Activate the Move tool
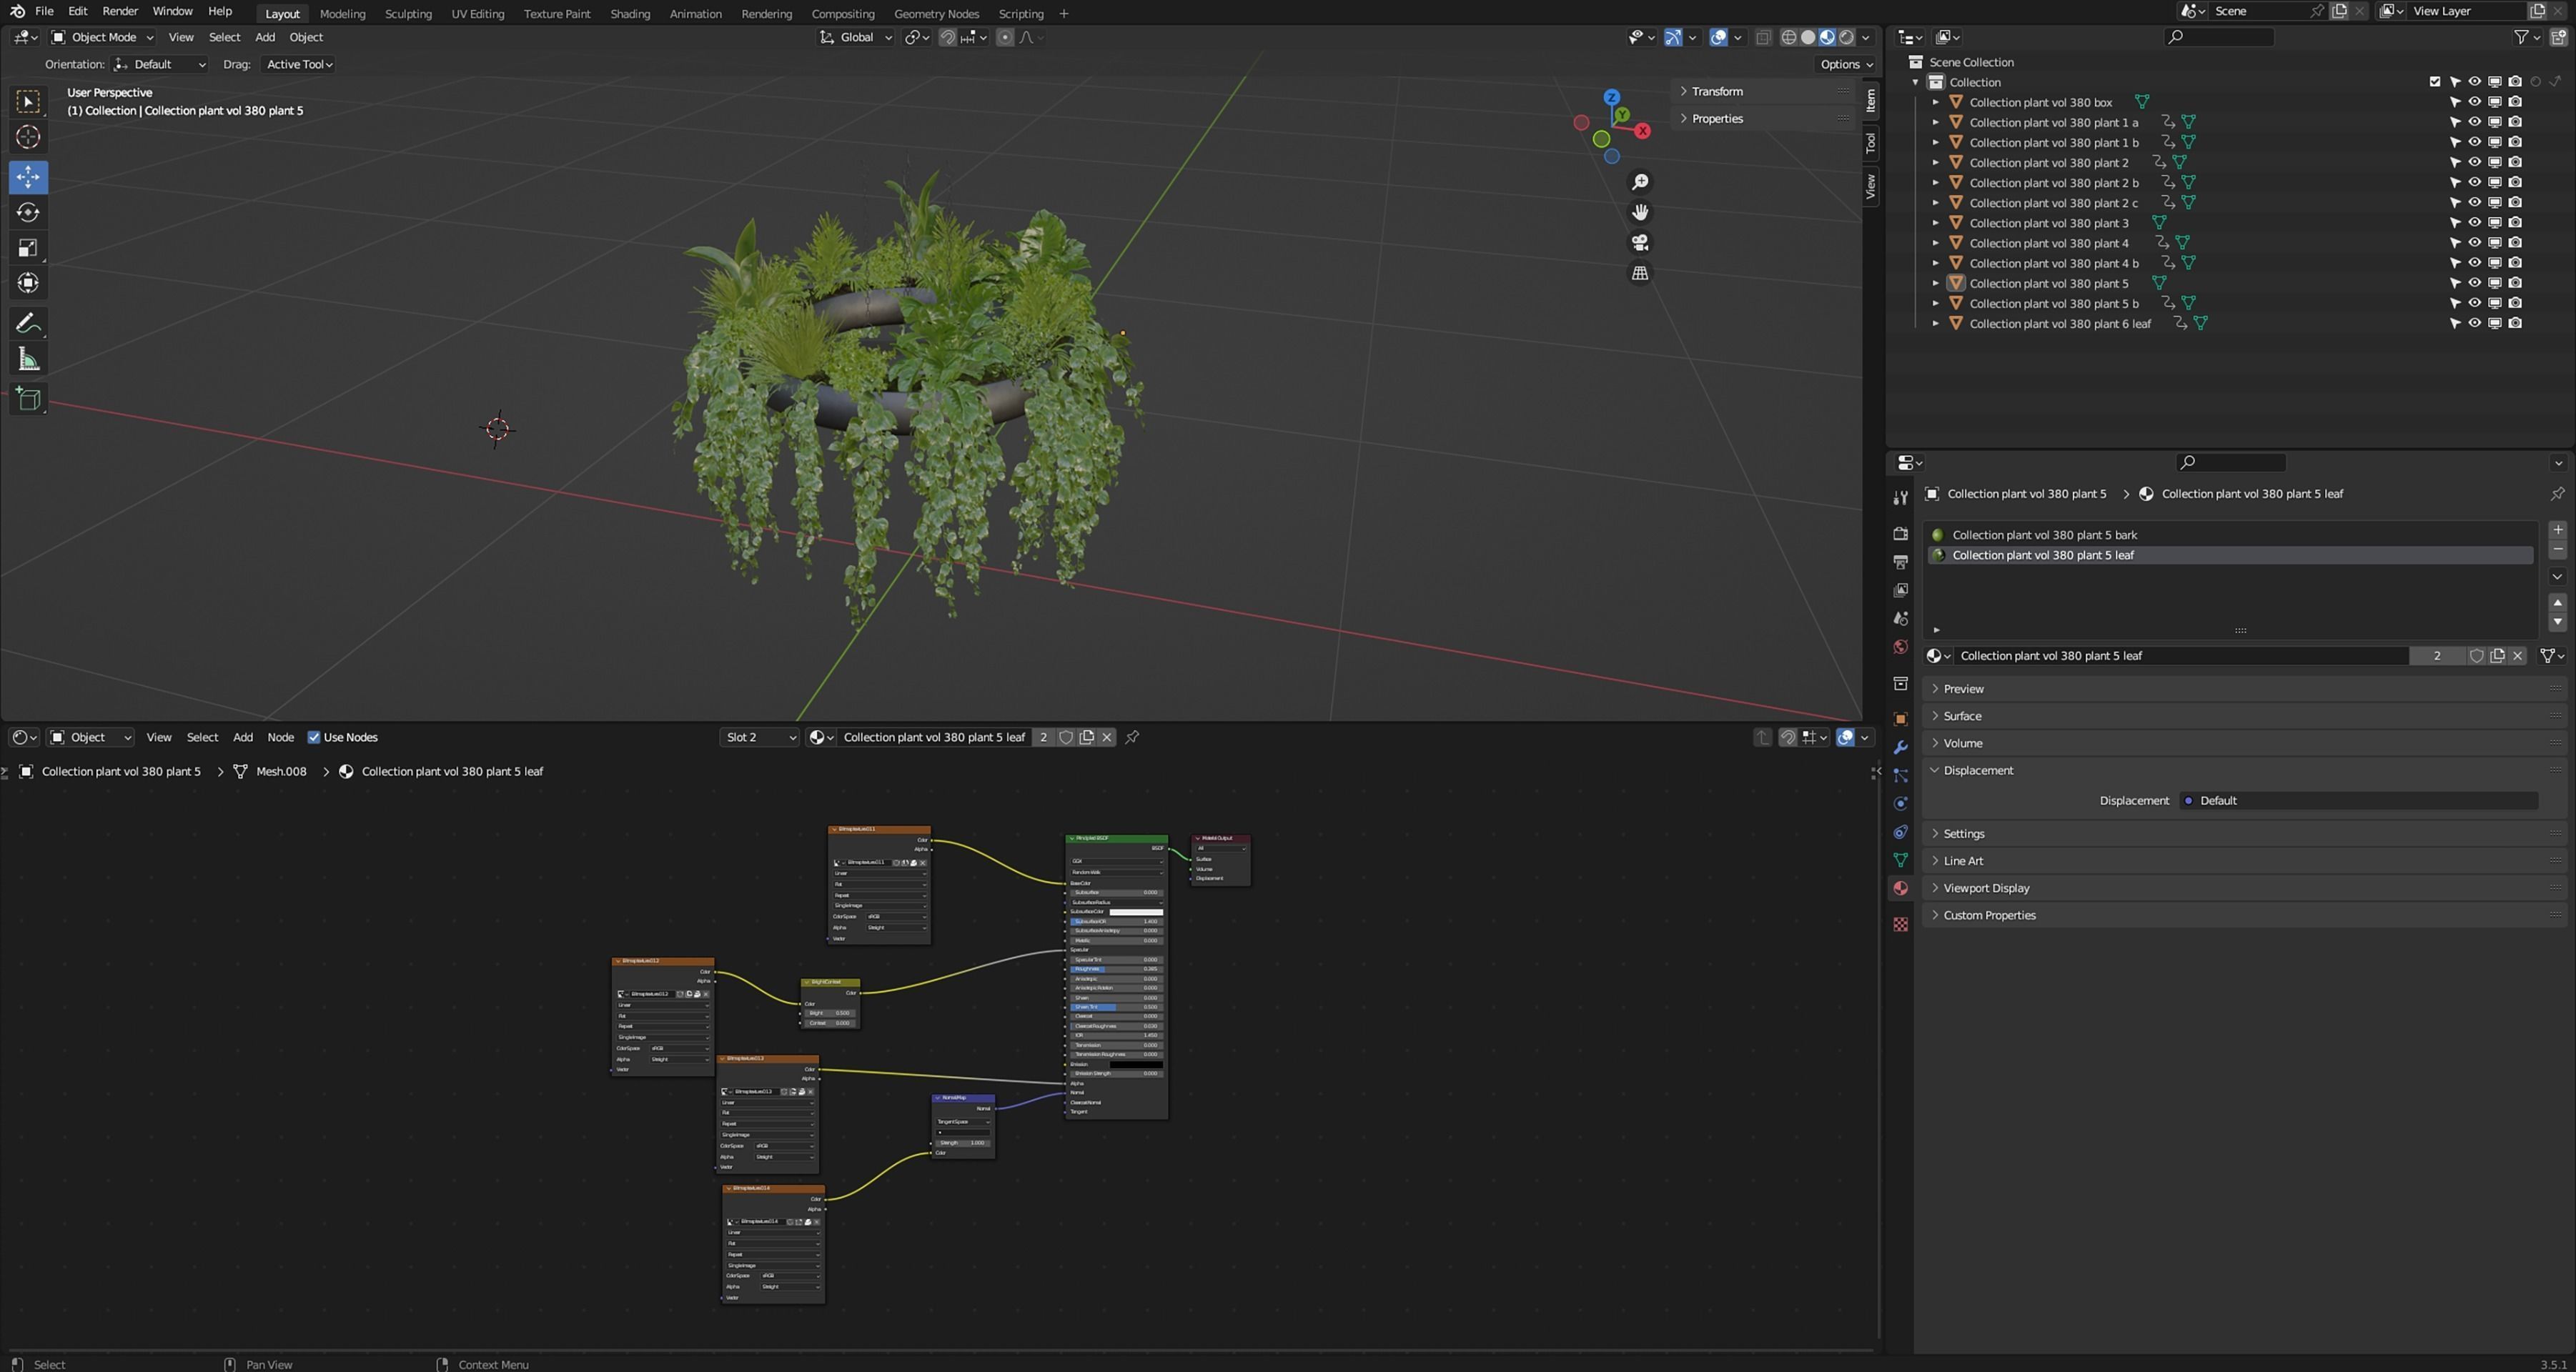 coord(28,177)
